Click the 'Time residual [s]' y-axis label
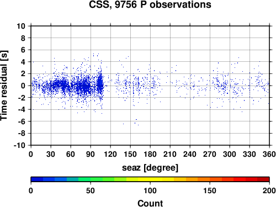This screenshot has width=276, height=207. tap(4, 86)
